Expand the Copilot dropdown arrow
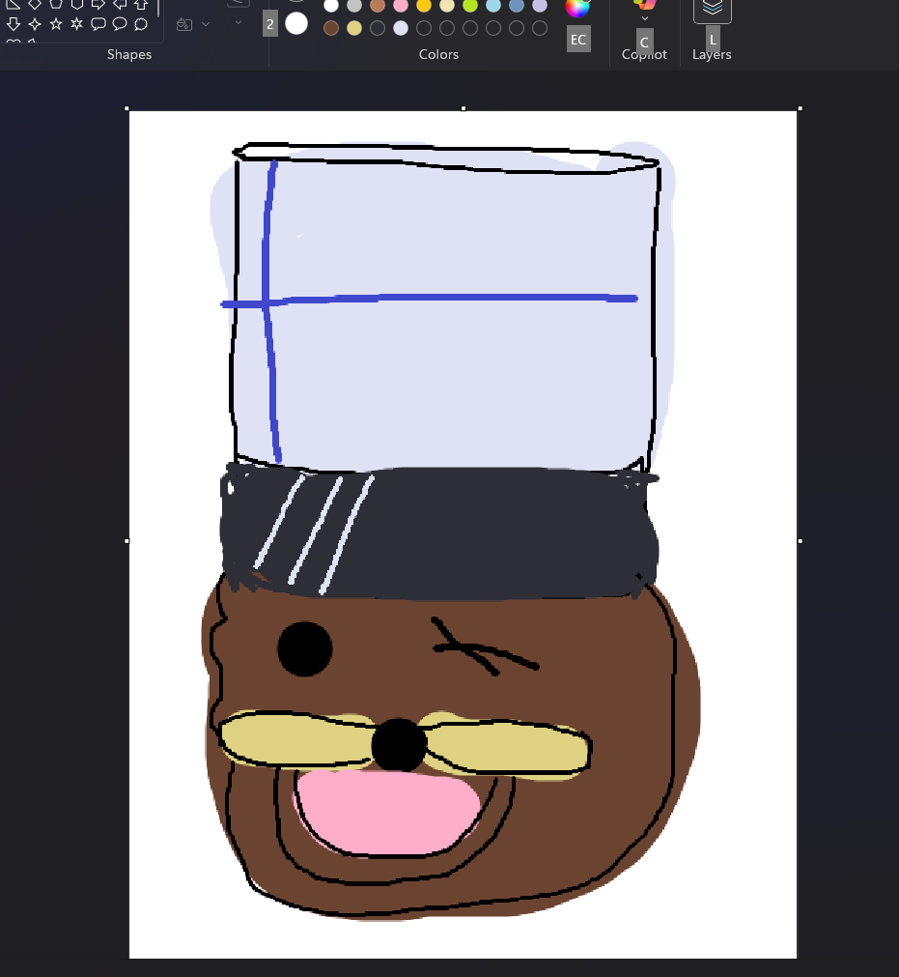This screenshot has width=899, height=977. point(645,18)
